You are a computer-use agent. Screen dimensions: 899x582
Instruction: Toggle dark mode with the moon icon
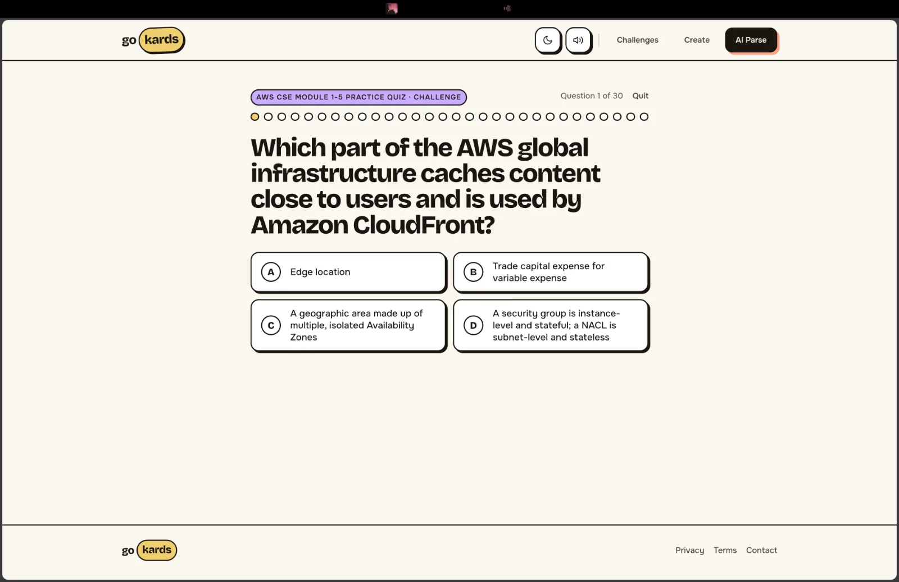[548, 40]
